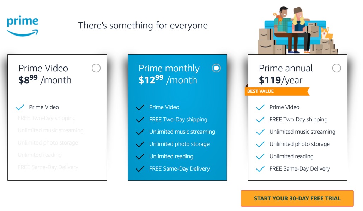Click the couple on couch illustration

[298, 30]
